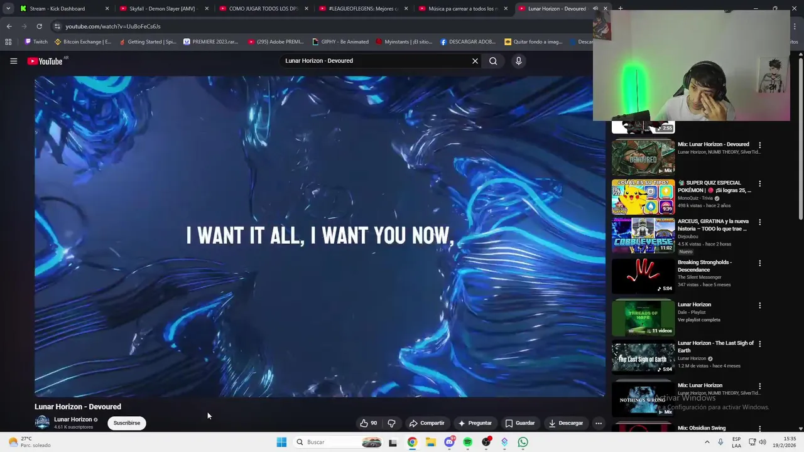The width and height of the screenshot is (804, 452).
Task: Open GIPHY - Be Animated bookmark
Action: 340,42
